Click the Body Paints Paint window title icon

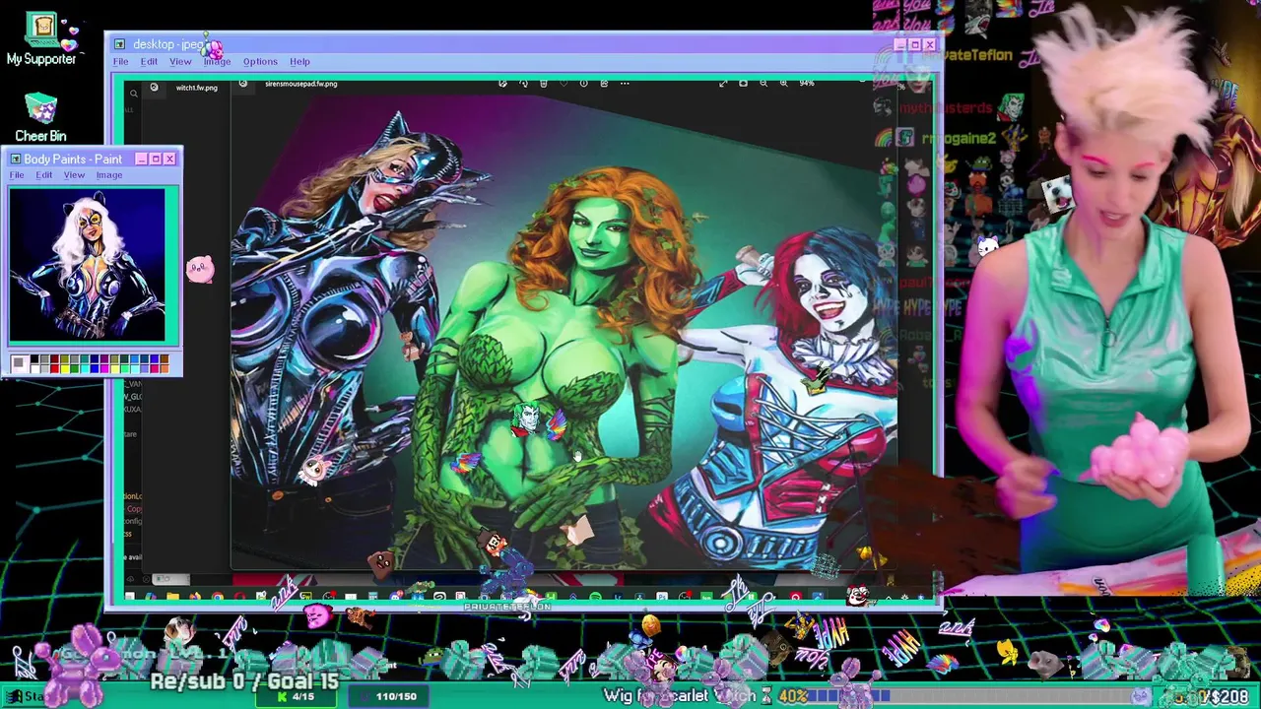point(15,159)
